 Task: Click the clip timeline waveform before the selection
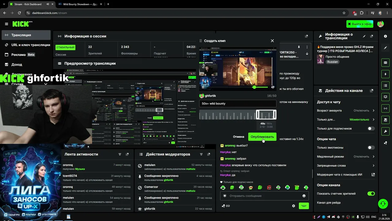pos(228,114)
